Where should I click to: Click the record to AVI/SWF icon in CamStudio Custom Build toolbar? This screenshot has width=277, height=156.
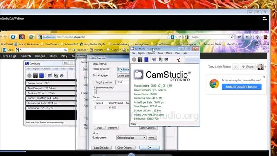click(161, 59)
